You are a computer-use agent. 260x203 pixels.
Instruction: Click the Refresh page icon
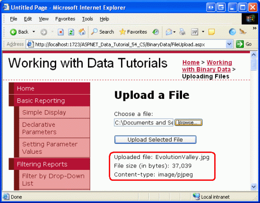[71, 32]
